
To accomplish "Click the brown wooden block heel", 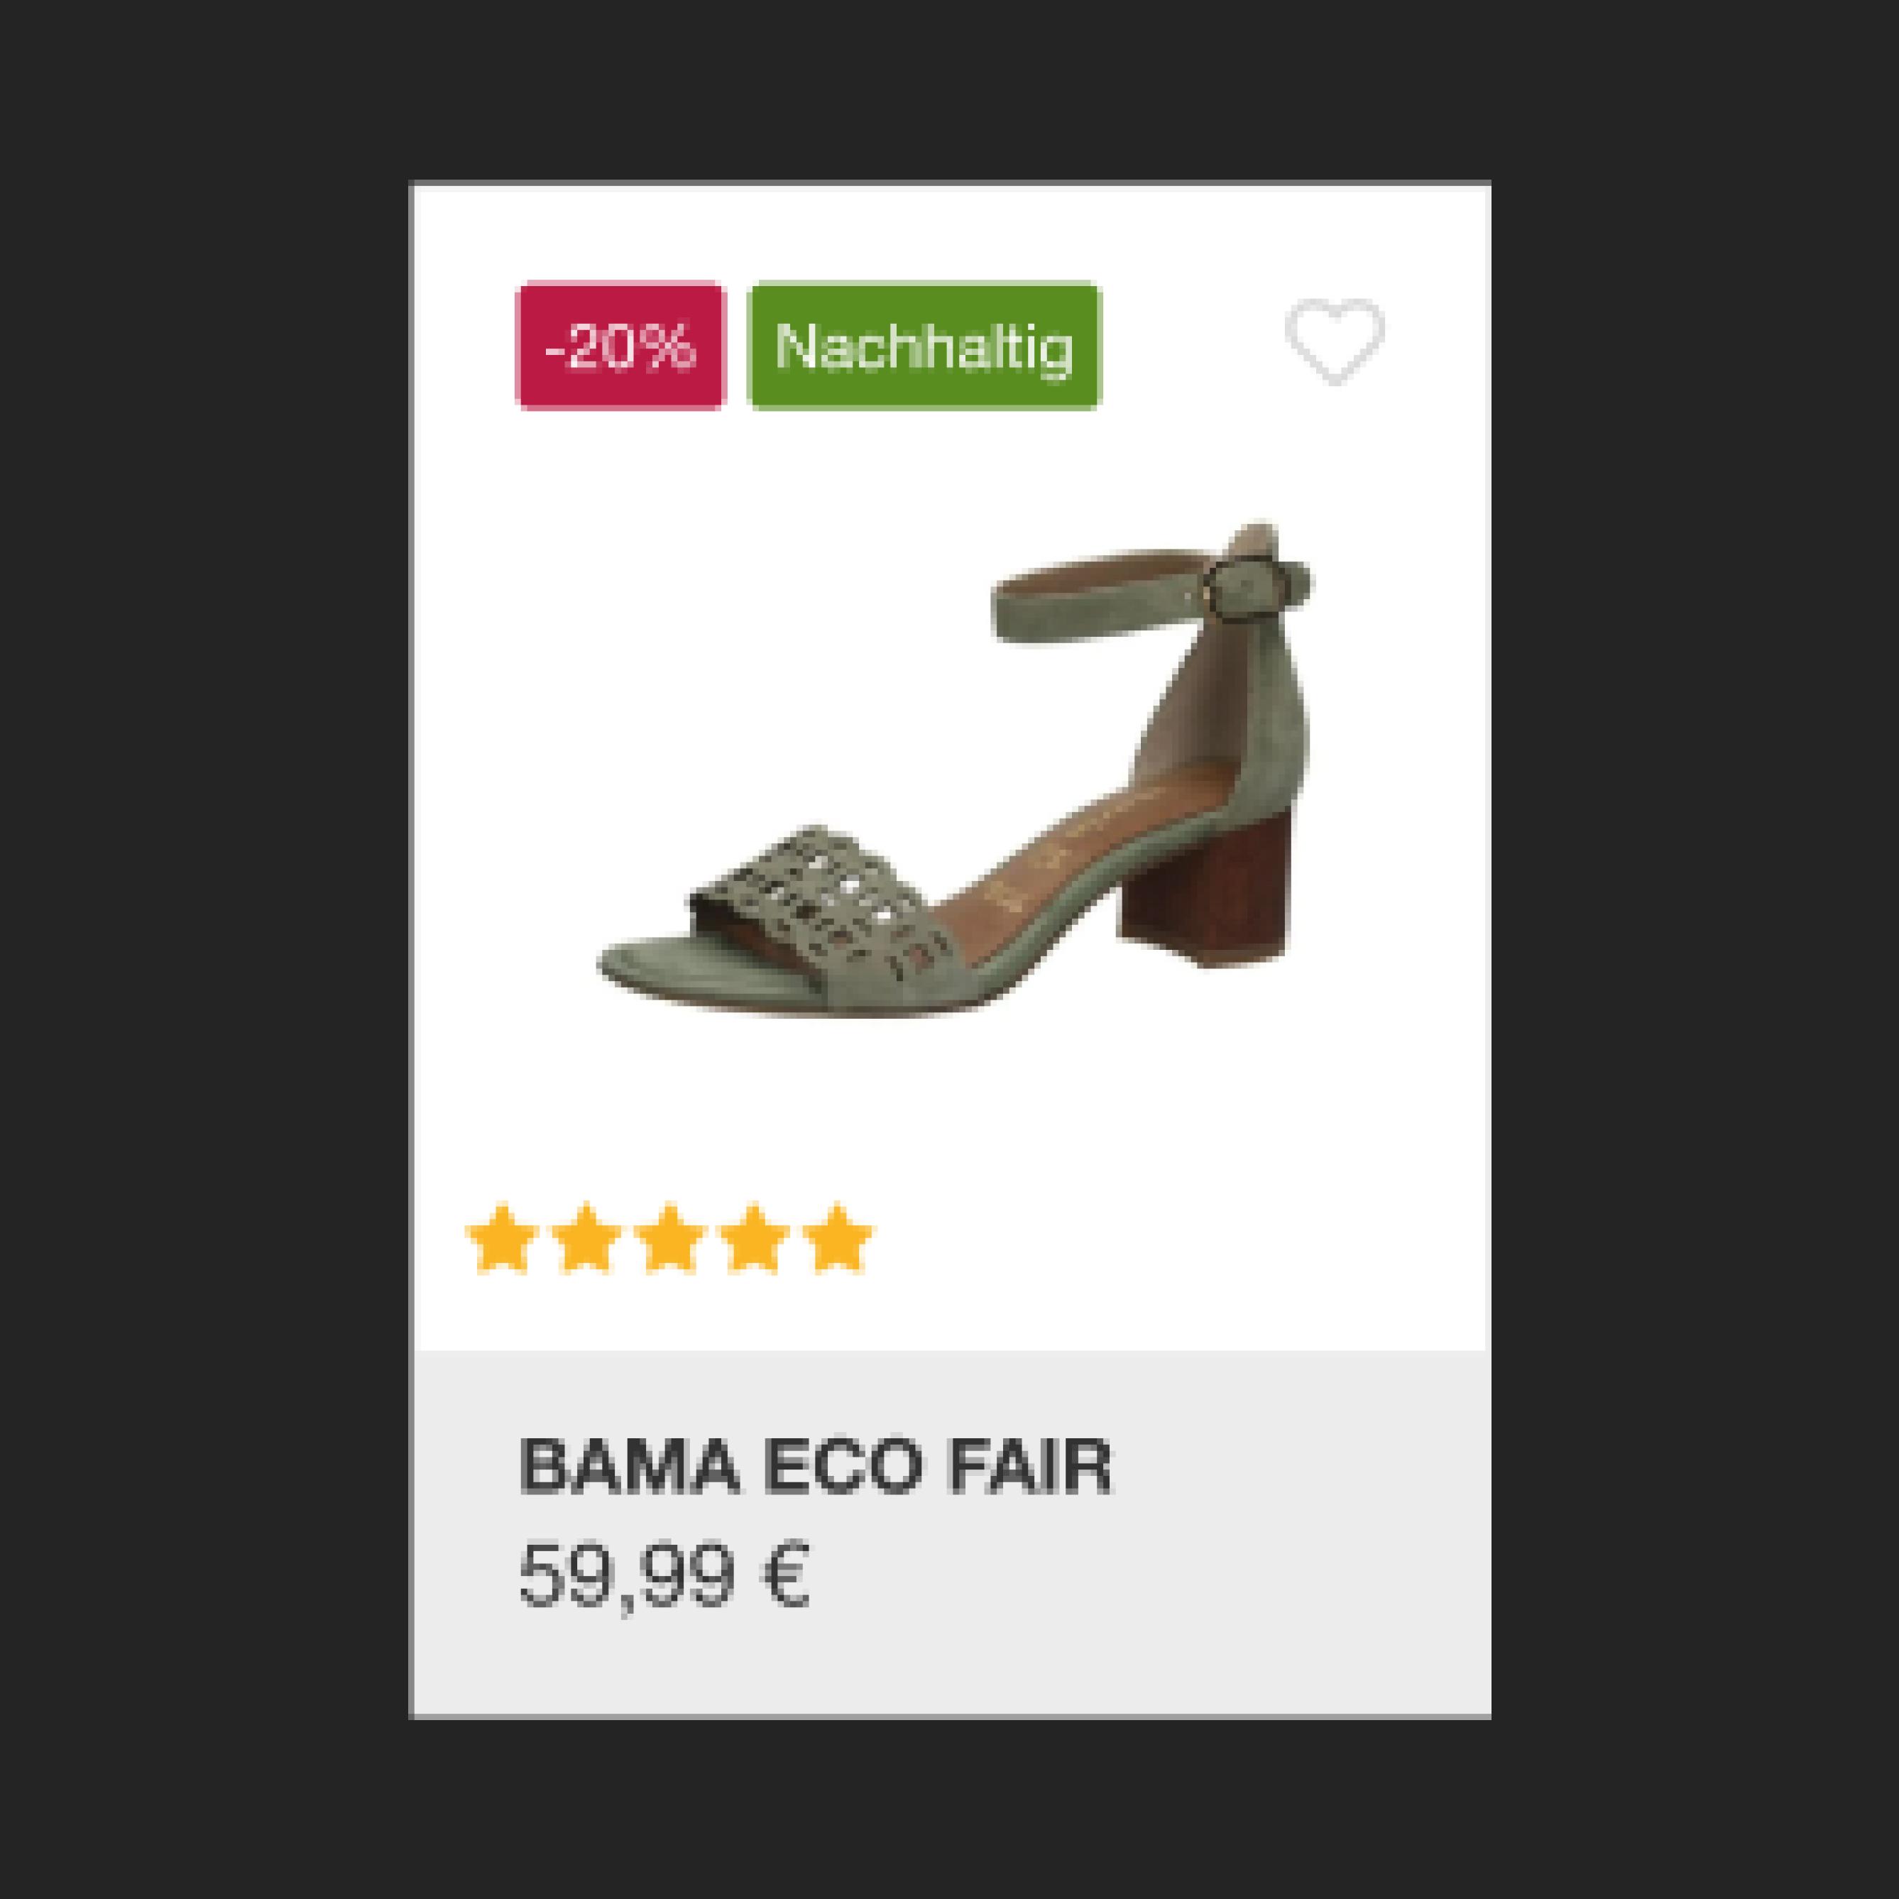I will click(1204, 890).
